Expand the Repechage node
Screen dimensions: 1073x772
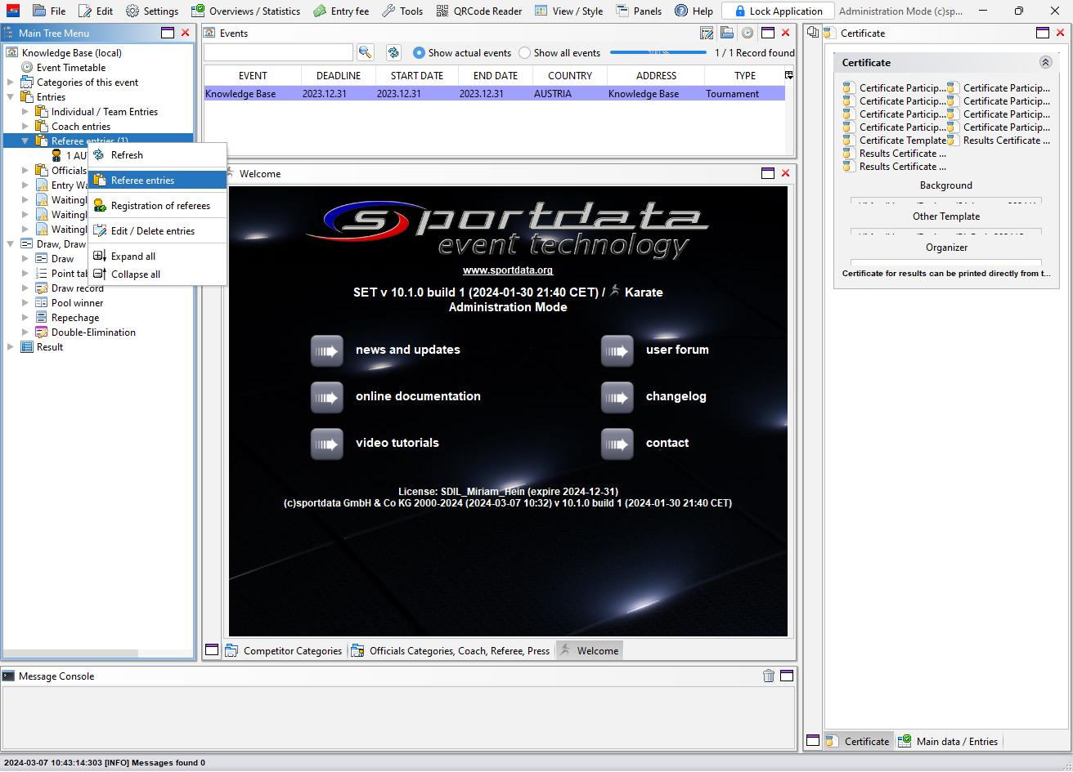click(25, 318)
